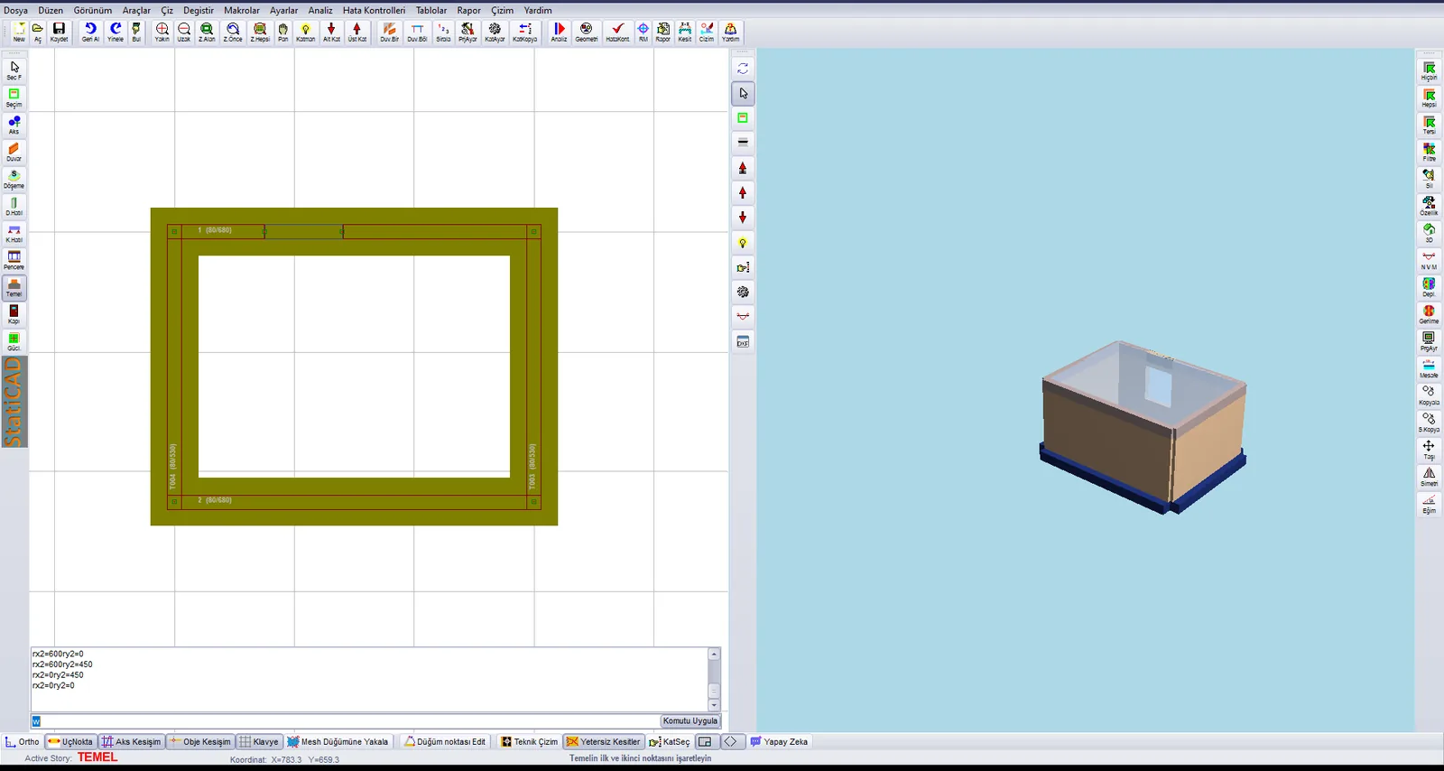Click the Teknik Çizim button
This screenshot has height=771, width=1444.
[x=530, y=741]
